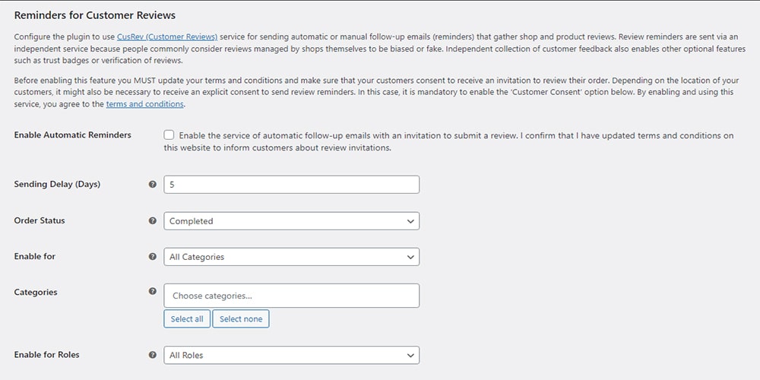
Task: Click the question mark icon beside Categories
Action: click(x=153, y=291)
